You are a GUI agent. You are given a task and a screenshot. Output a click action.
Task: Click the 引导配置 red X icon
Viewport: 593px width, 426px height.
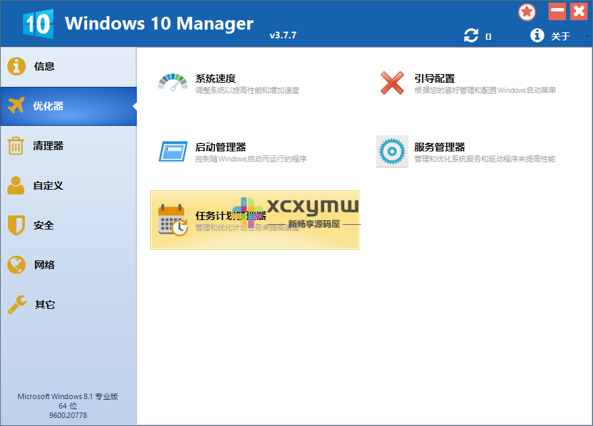pos(392,83)
